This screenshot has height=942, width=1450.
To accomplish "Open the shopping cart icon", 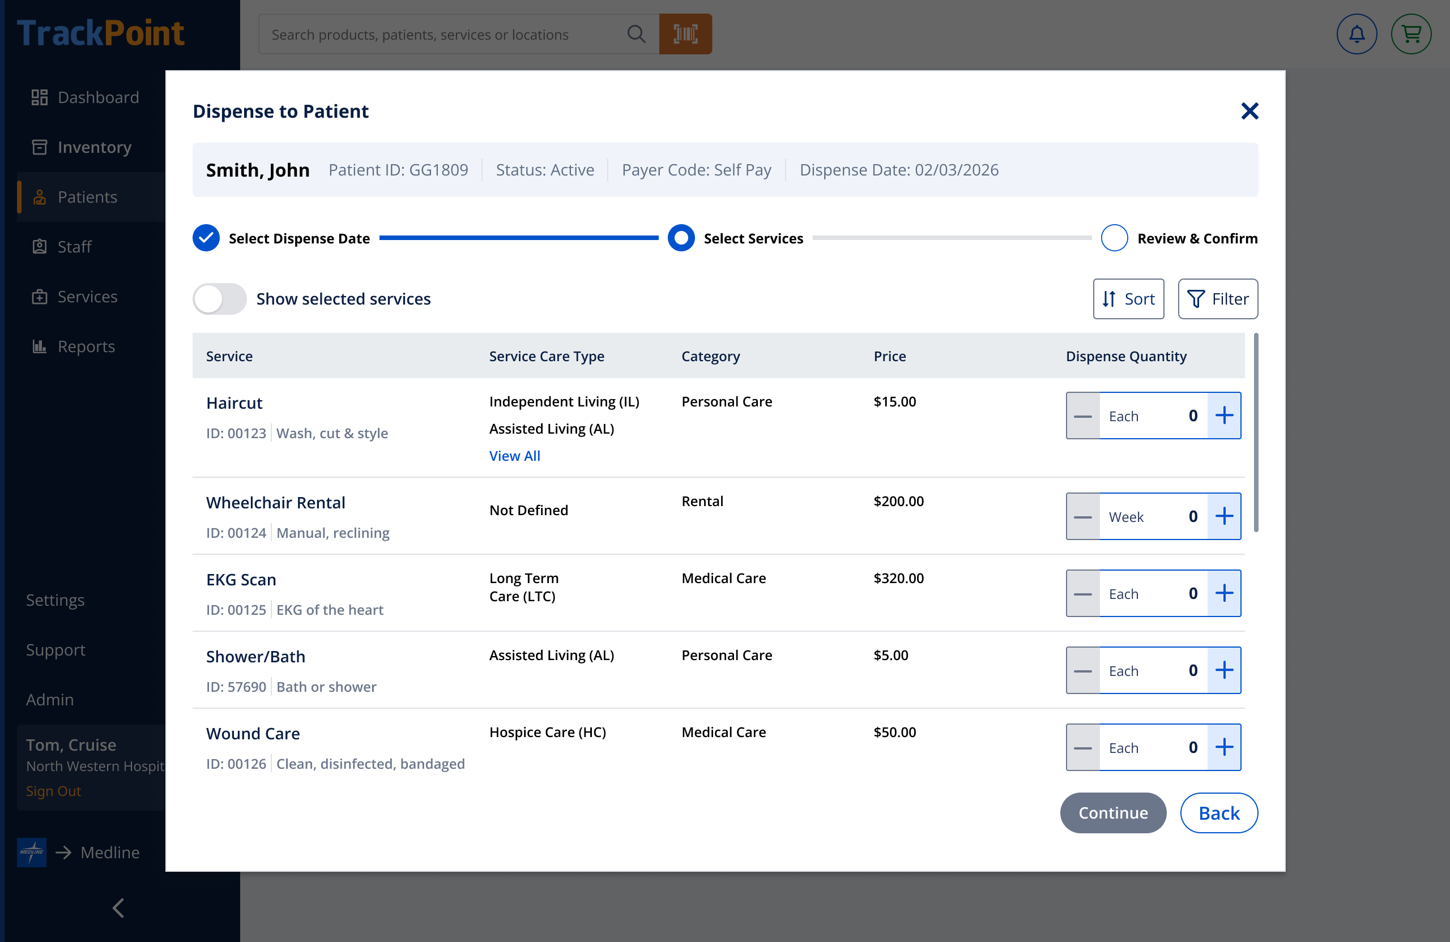I will 1411,34.
